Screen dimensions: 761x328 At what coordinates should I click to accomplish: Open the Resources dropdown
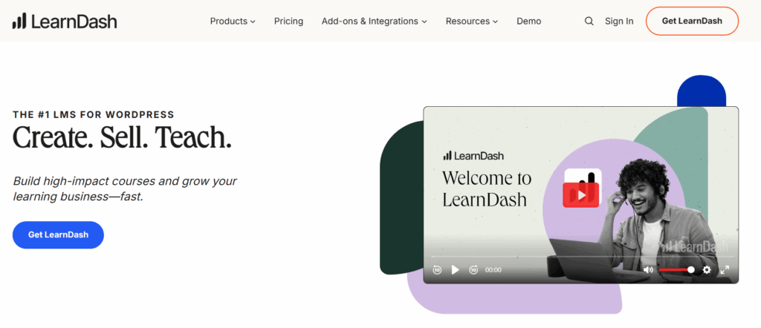pyautogui.click(x=471, y=22)
